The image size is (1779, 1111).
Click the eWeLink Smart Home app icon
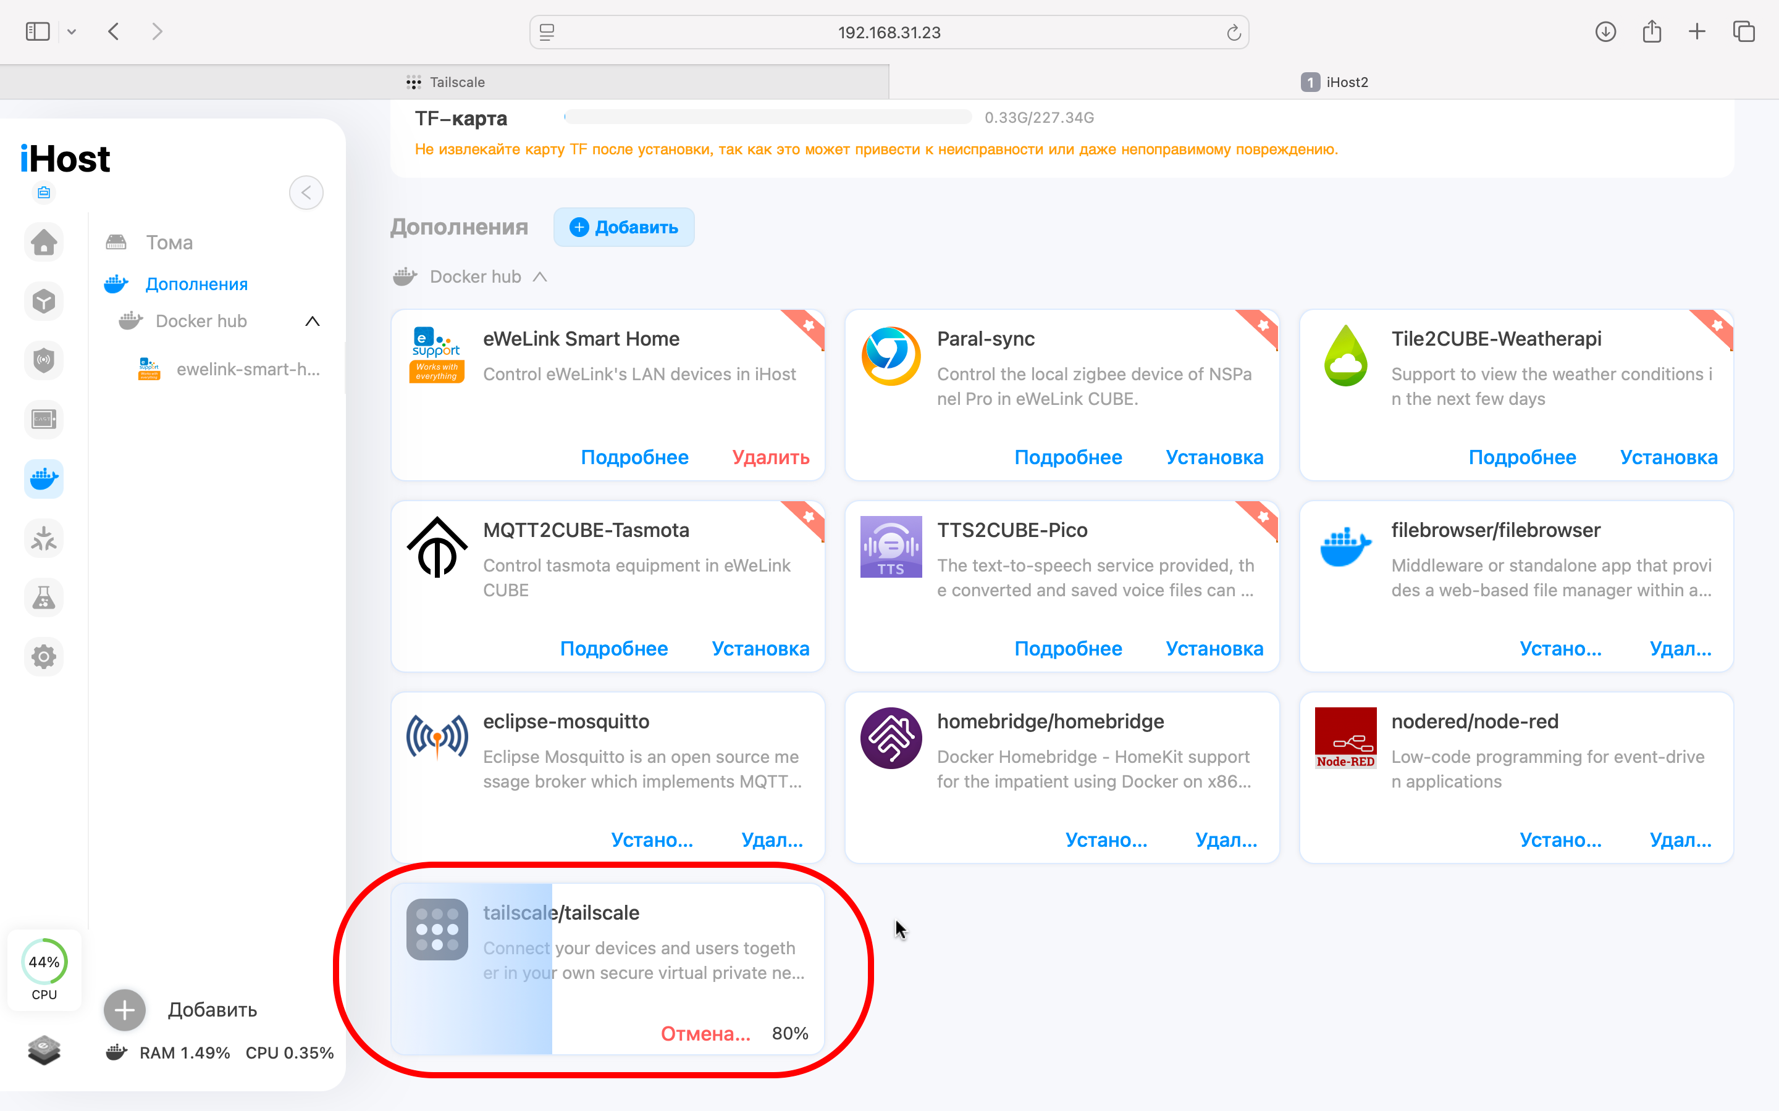point(437,355)
